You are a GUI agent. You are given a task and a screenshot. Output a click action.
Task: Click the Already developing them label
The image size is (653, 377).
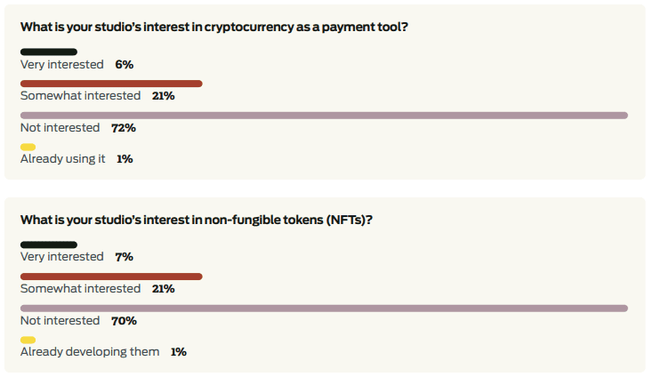90,351
